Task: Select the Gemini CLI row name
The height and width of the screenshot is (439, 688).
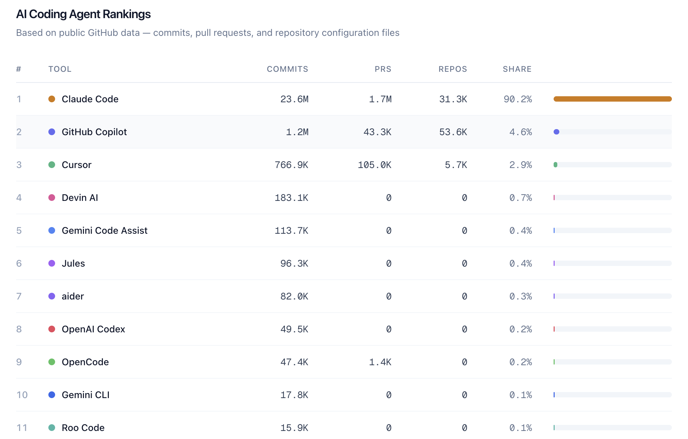Action: (x=86, y=395)
